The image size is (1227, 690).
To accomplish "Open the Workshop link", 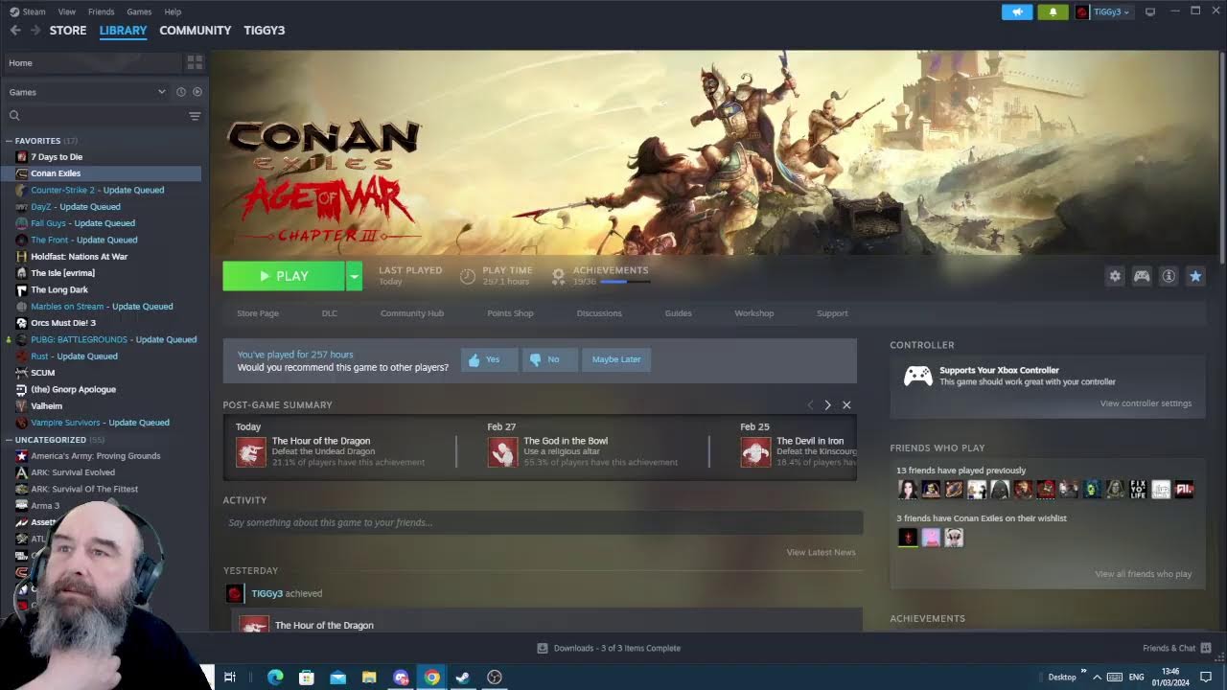I will 754,313.
